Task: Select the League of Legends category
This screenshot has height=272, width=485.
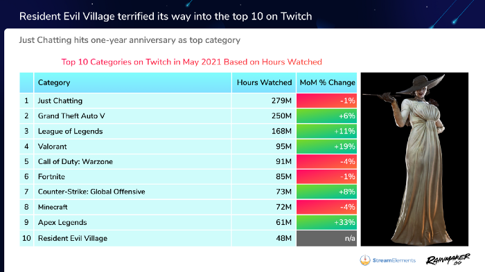Action: click(70, 131)
